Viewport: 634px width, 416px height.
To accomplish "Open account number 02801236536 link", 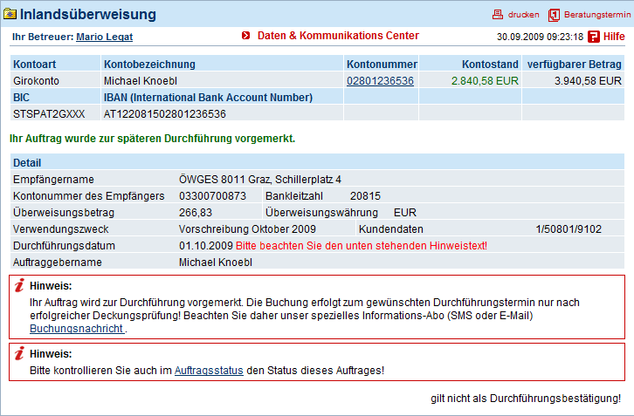I will (x=380, y=81).
